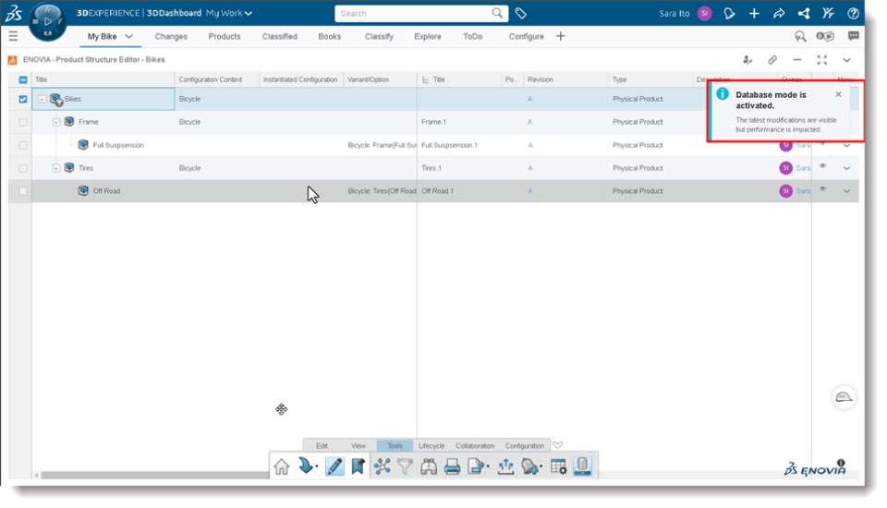Image resolution: width=887 pixels, height=508 pixels.
Task: Switch to the Classified tab
Action: (x=279, y=36)
